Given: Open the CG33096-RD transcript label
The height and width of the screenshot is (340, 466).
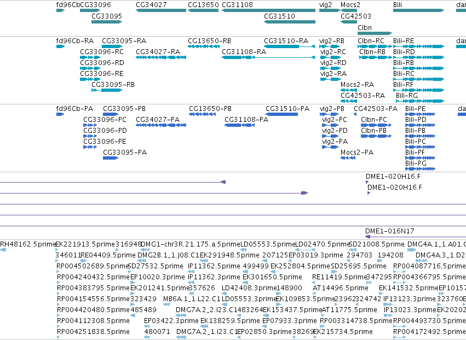Looking at the screenshot, I should click(102, 63).
